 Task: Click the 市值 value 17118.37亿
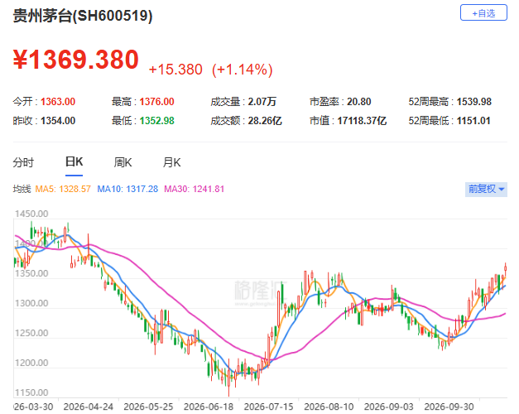click(x=362, y=121)
